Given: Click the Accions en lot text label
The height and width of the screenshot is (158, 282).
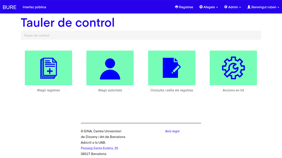Looking at the screenshot, I should tap(233, 90).
